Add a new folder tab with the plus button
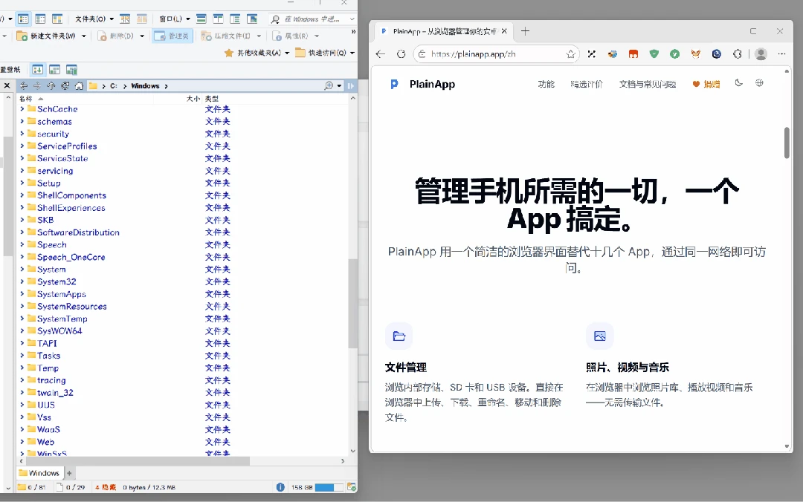 69,473
